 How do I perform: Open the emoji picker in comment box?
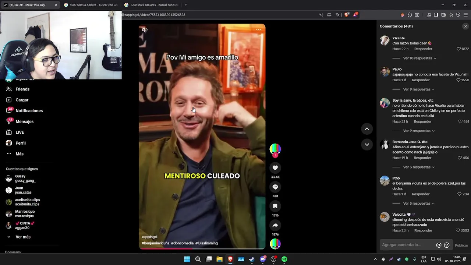click(x=447, y=245)
